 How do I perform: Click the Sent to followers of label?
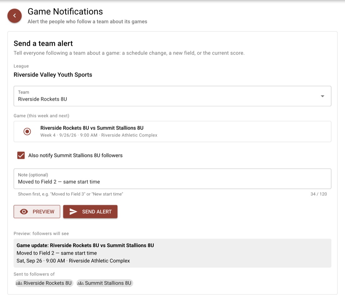(x=34, y=274)
